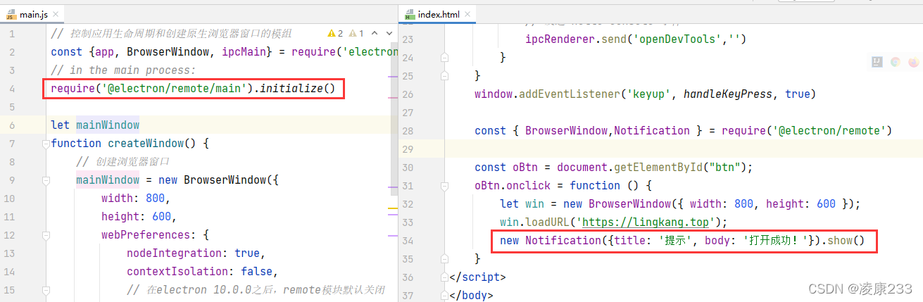
Task: Open index.html in Chrome browser icon
Action: 896,62
